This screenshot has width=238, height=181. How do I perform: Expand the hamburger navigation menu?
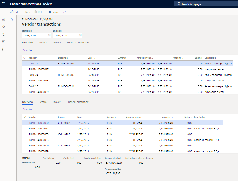(4, 12)
